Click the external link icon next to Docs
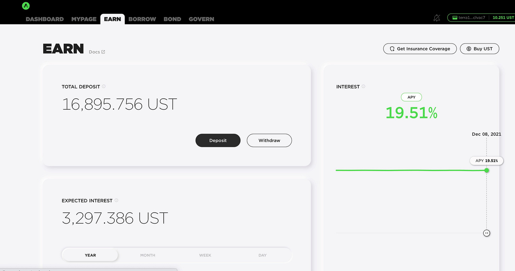Viewport: 515px width, 271px height. coord(103,52)
